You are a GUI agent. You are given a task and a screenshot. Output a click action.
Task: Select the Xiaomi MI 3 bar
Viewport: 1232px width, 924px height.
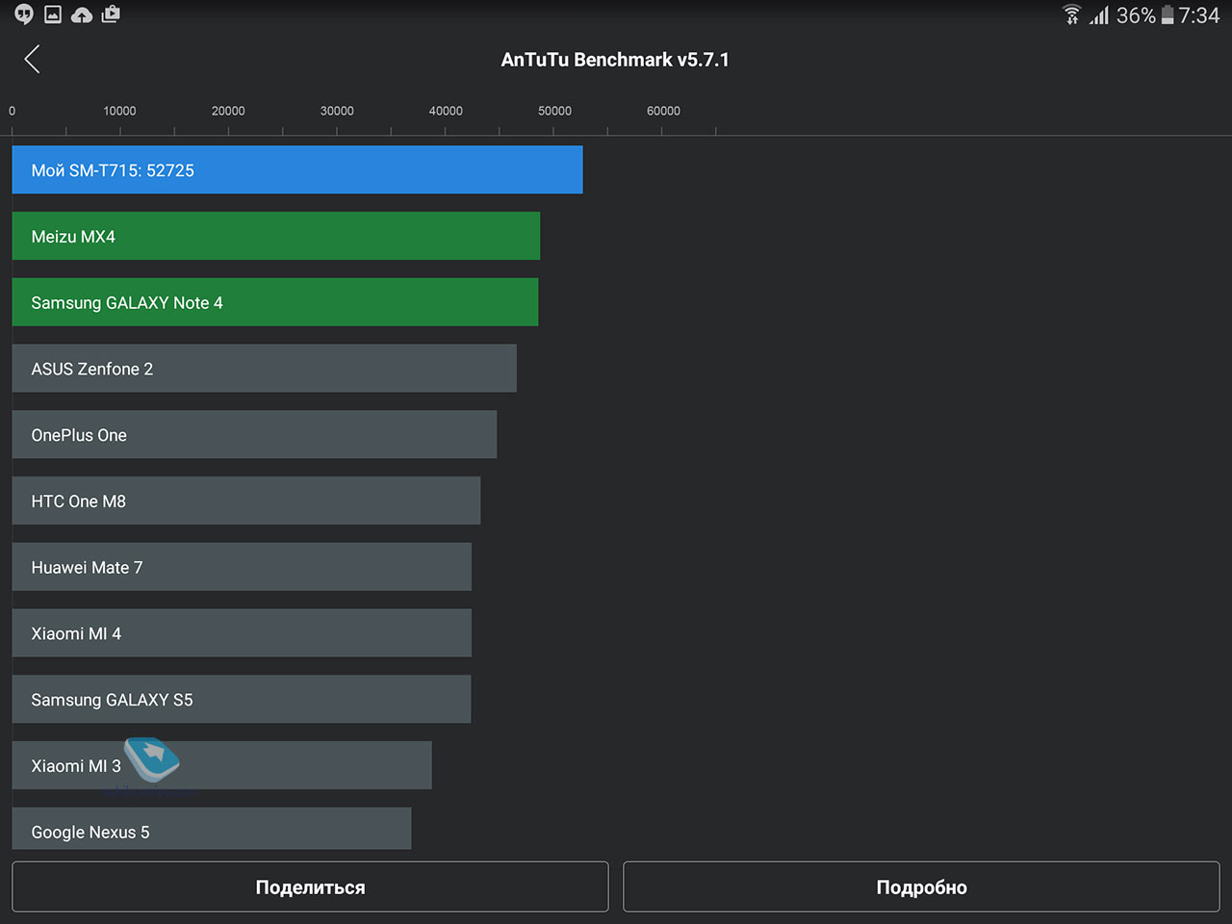click(x=222, y=765)
